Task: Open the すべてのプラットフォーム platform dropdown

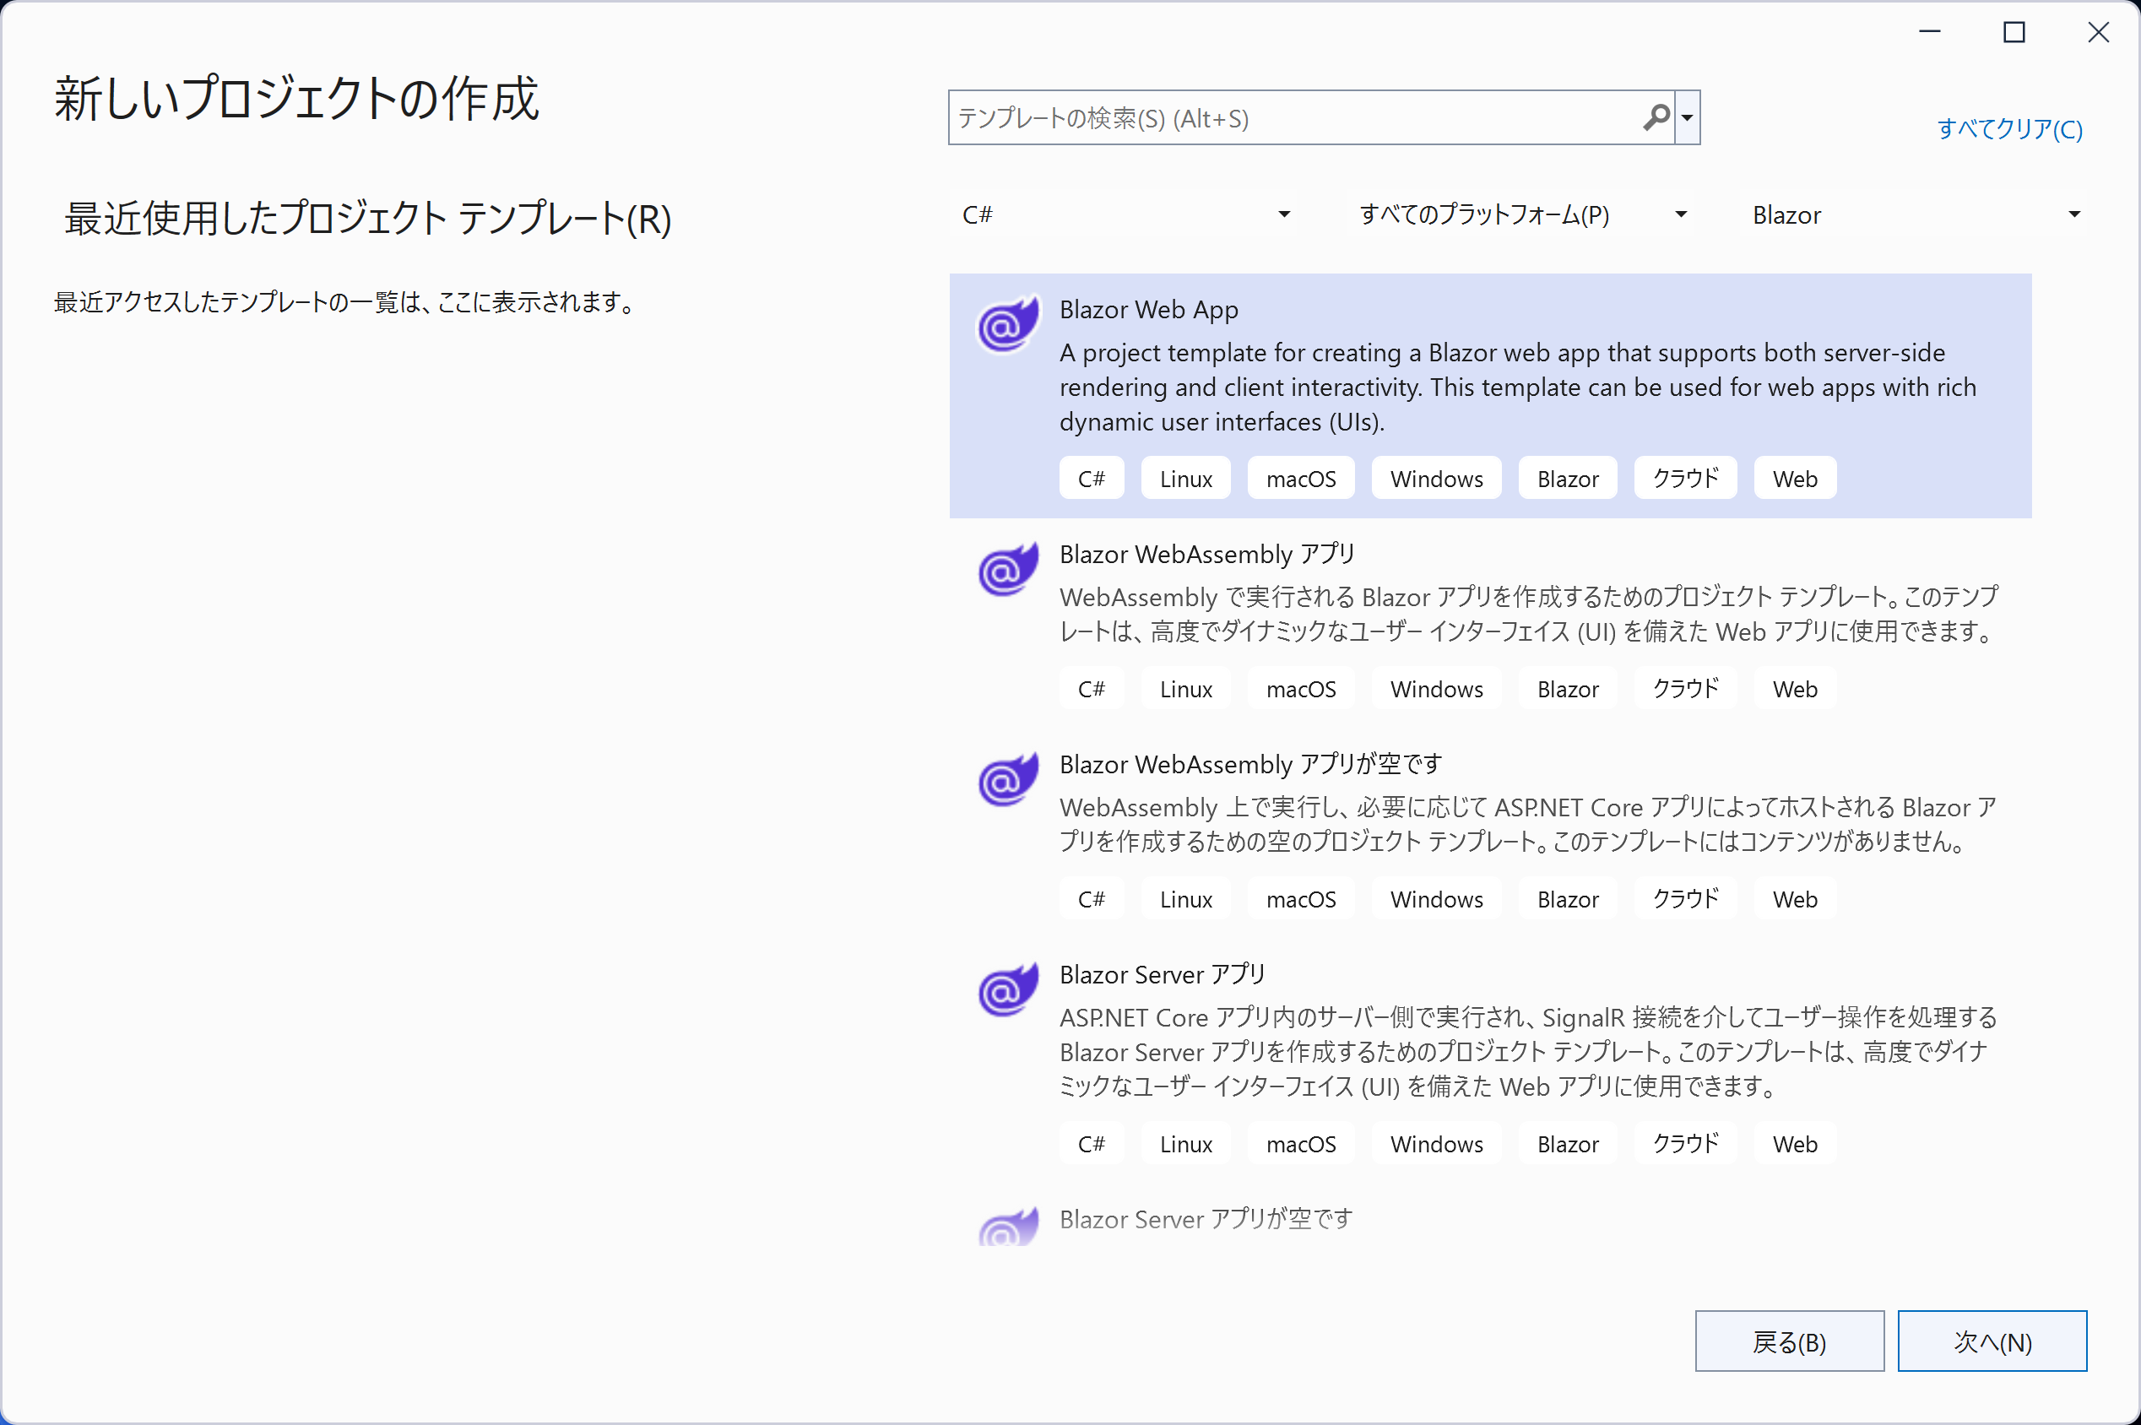Action: 1522,214
